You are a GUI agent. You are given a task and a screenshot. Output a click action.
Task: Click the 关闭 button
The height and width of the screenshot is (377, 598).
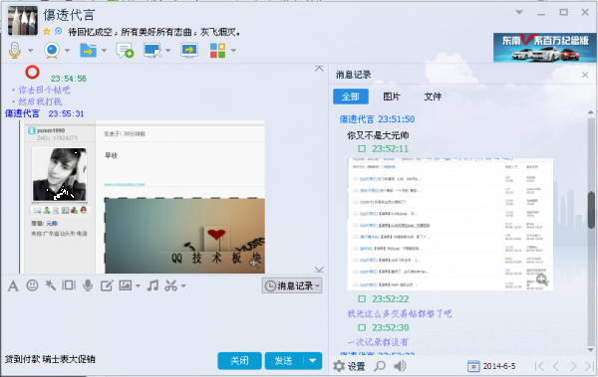[239, 361]
